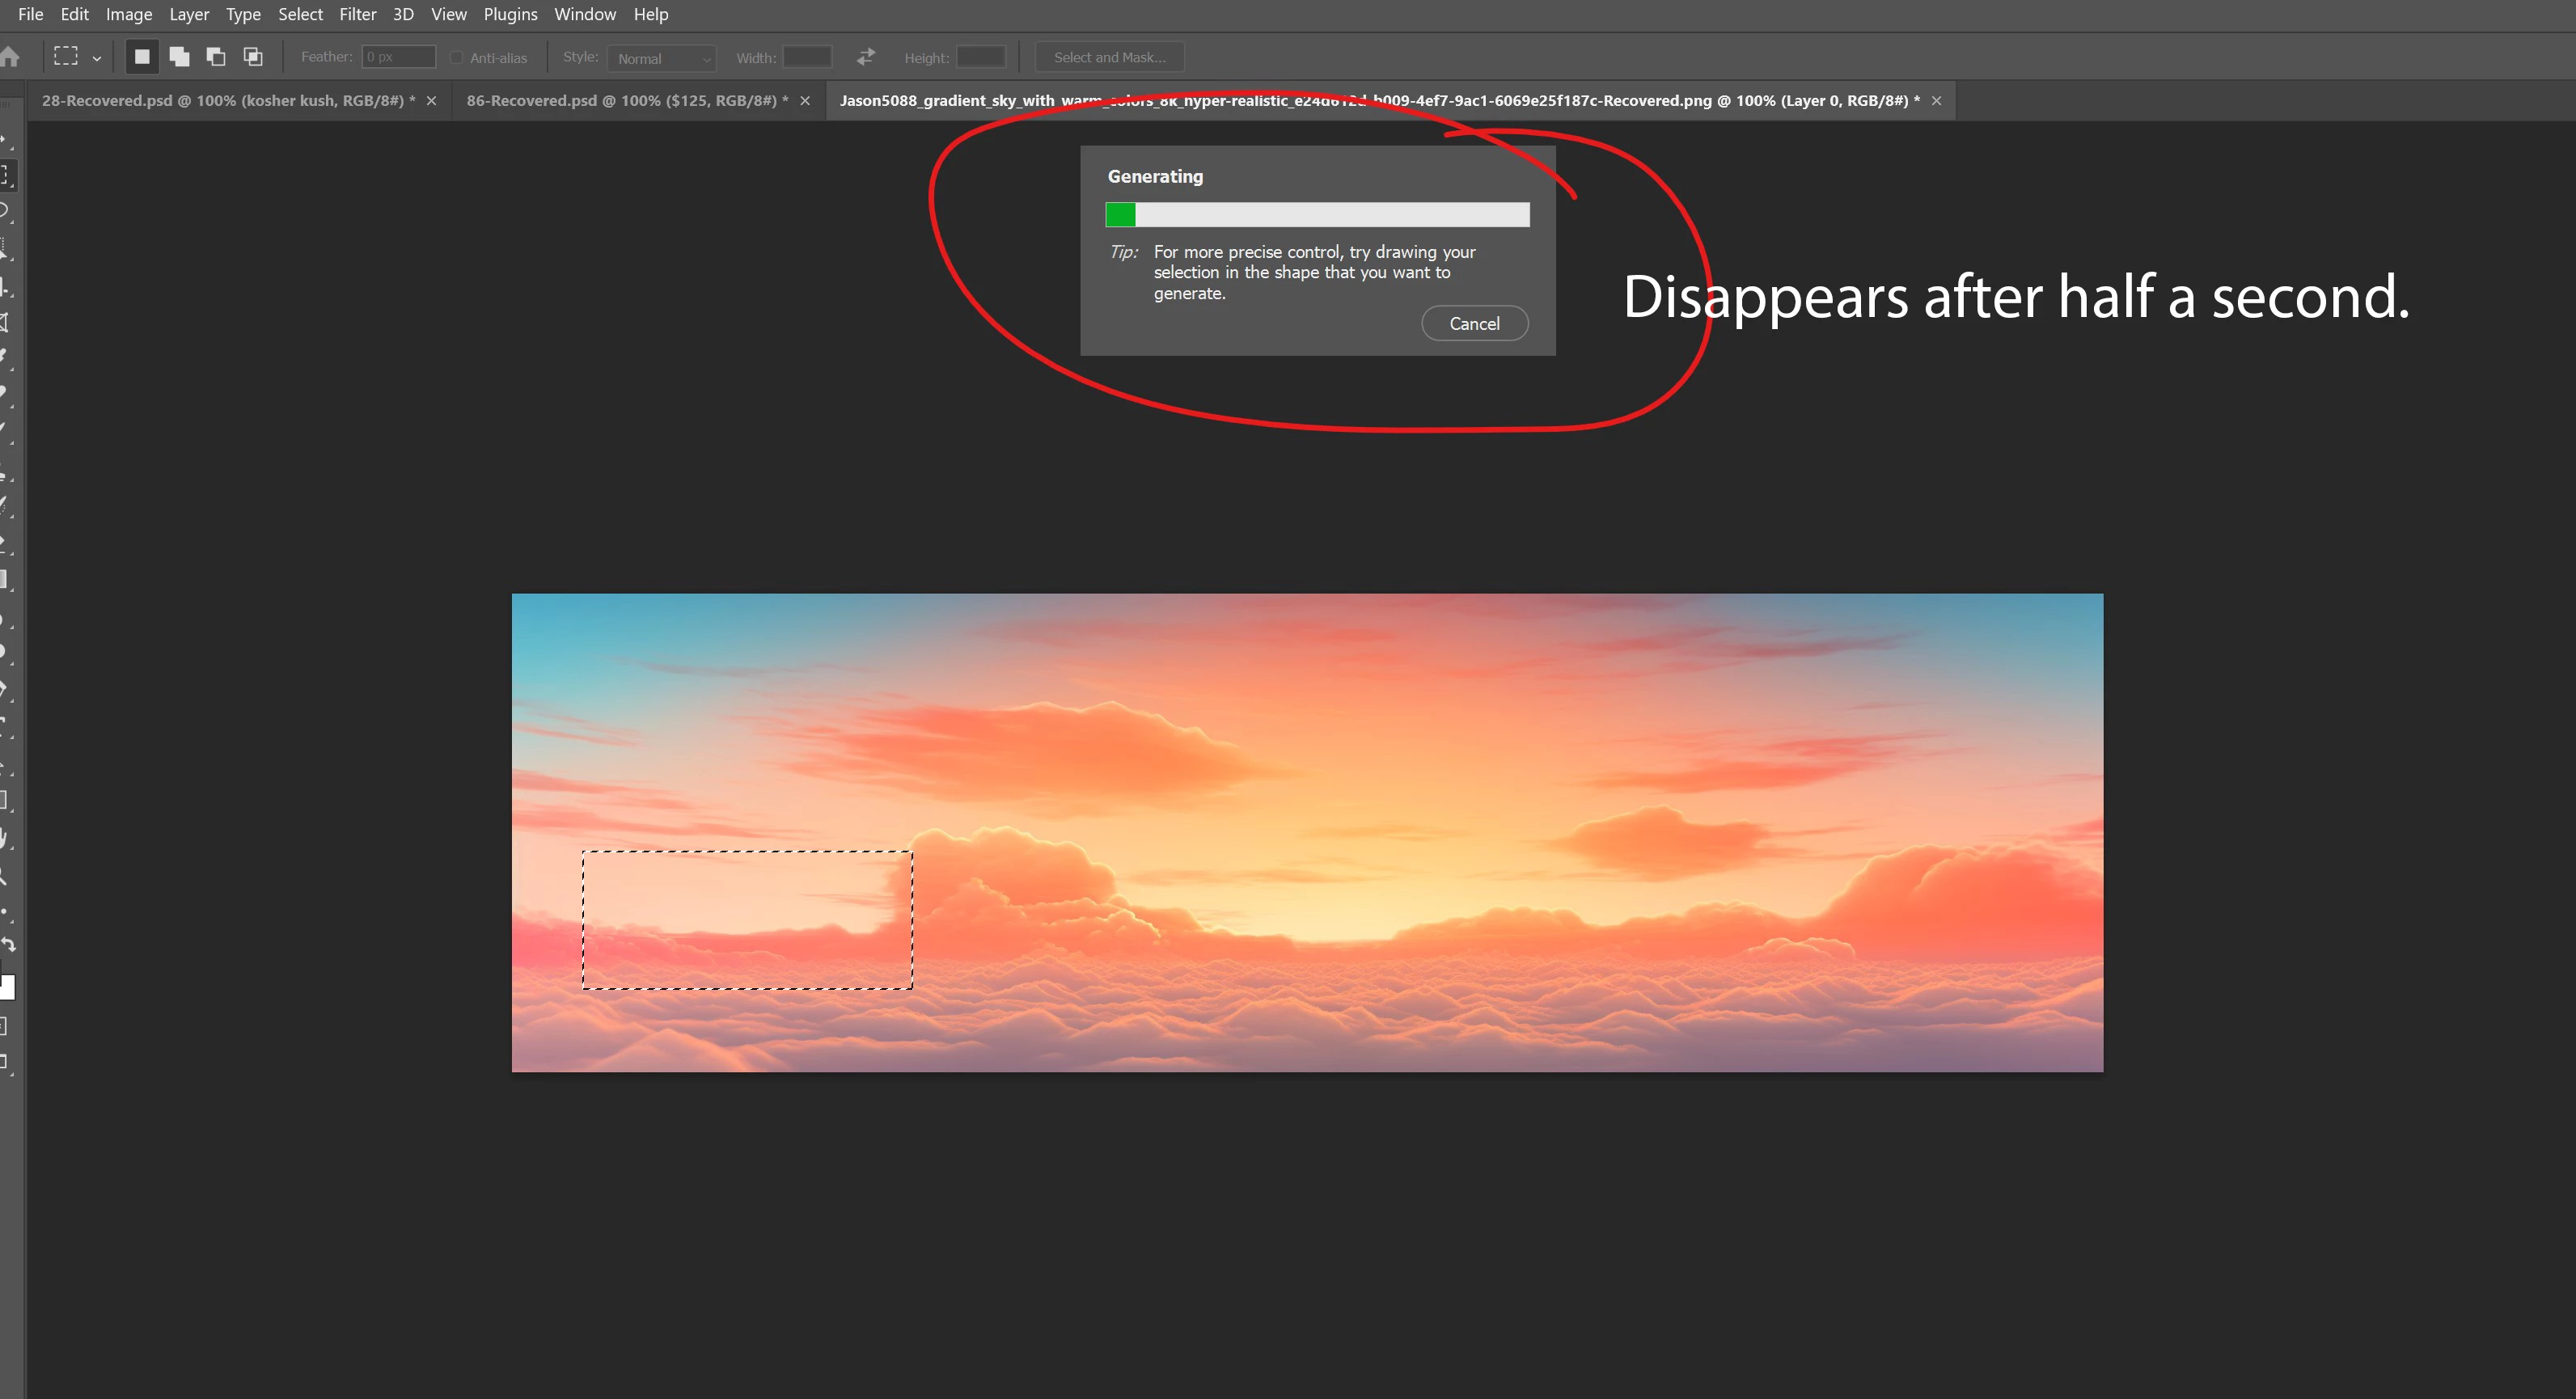Image resolution: width=2576 pixels, height=1399 pixels.
Task: Click the Home icon in options bar
Action: (10, 57)
